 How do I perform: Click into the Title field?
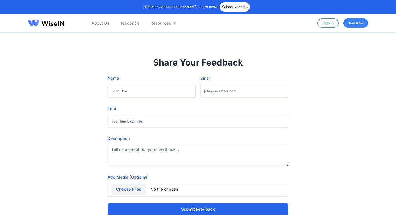tap(198, 121)
